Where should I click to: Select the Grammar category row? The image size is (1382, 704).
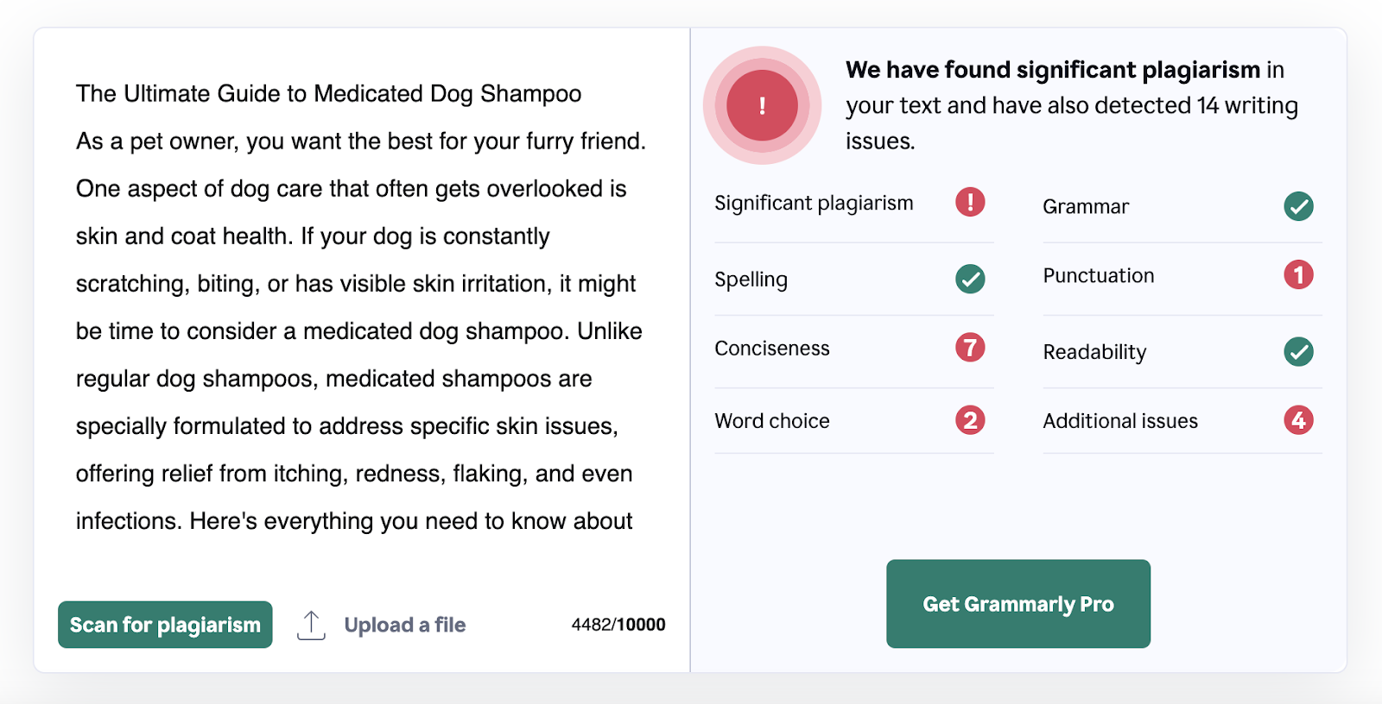pyautogui.click(x=1086, y=206)
